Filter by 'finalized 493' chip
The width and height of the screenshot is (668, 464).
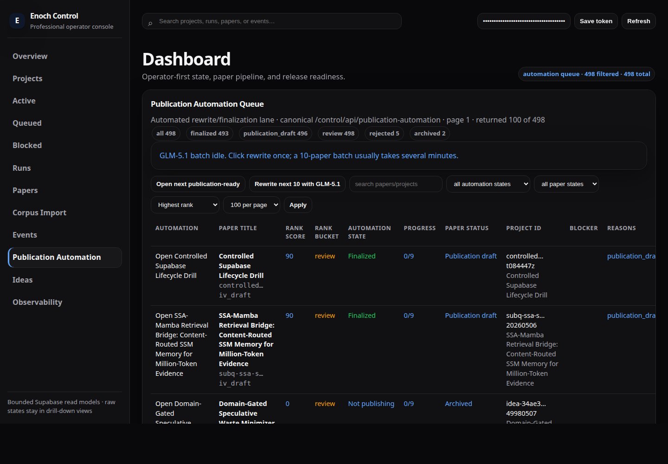tap(210, 133)
